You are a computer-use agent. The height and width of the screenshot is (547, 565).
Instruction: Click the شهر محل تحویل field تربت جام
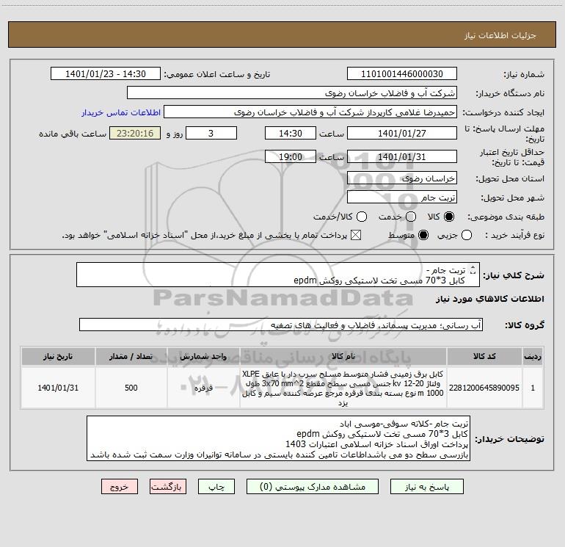click(402, 198)
